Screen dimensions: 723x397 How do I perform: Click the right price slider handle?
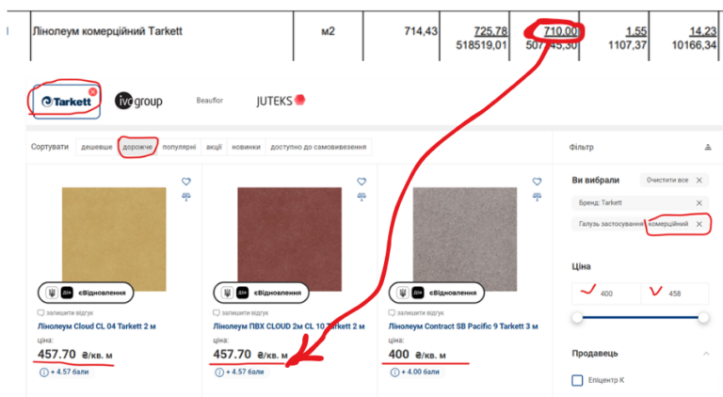(703, 317)
